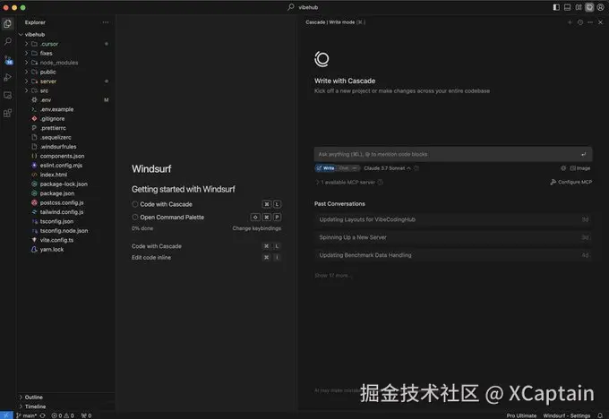Click the info icon beside MCP server text
The height and width of the screenshot is (419, 609).
(x=381, y=182)
